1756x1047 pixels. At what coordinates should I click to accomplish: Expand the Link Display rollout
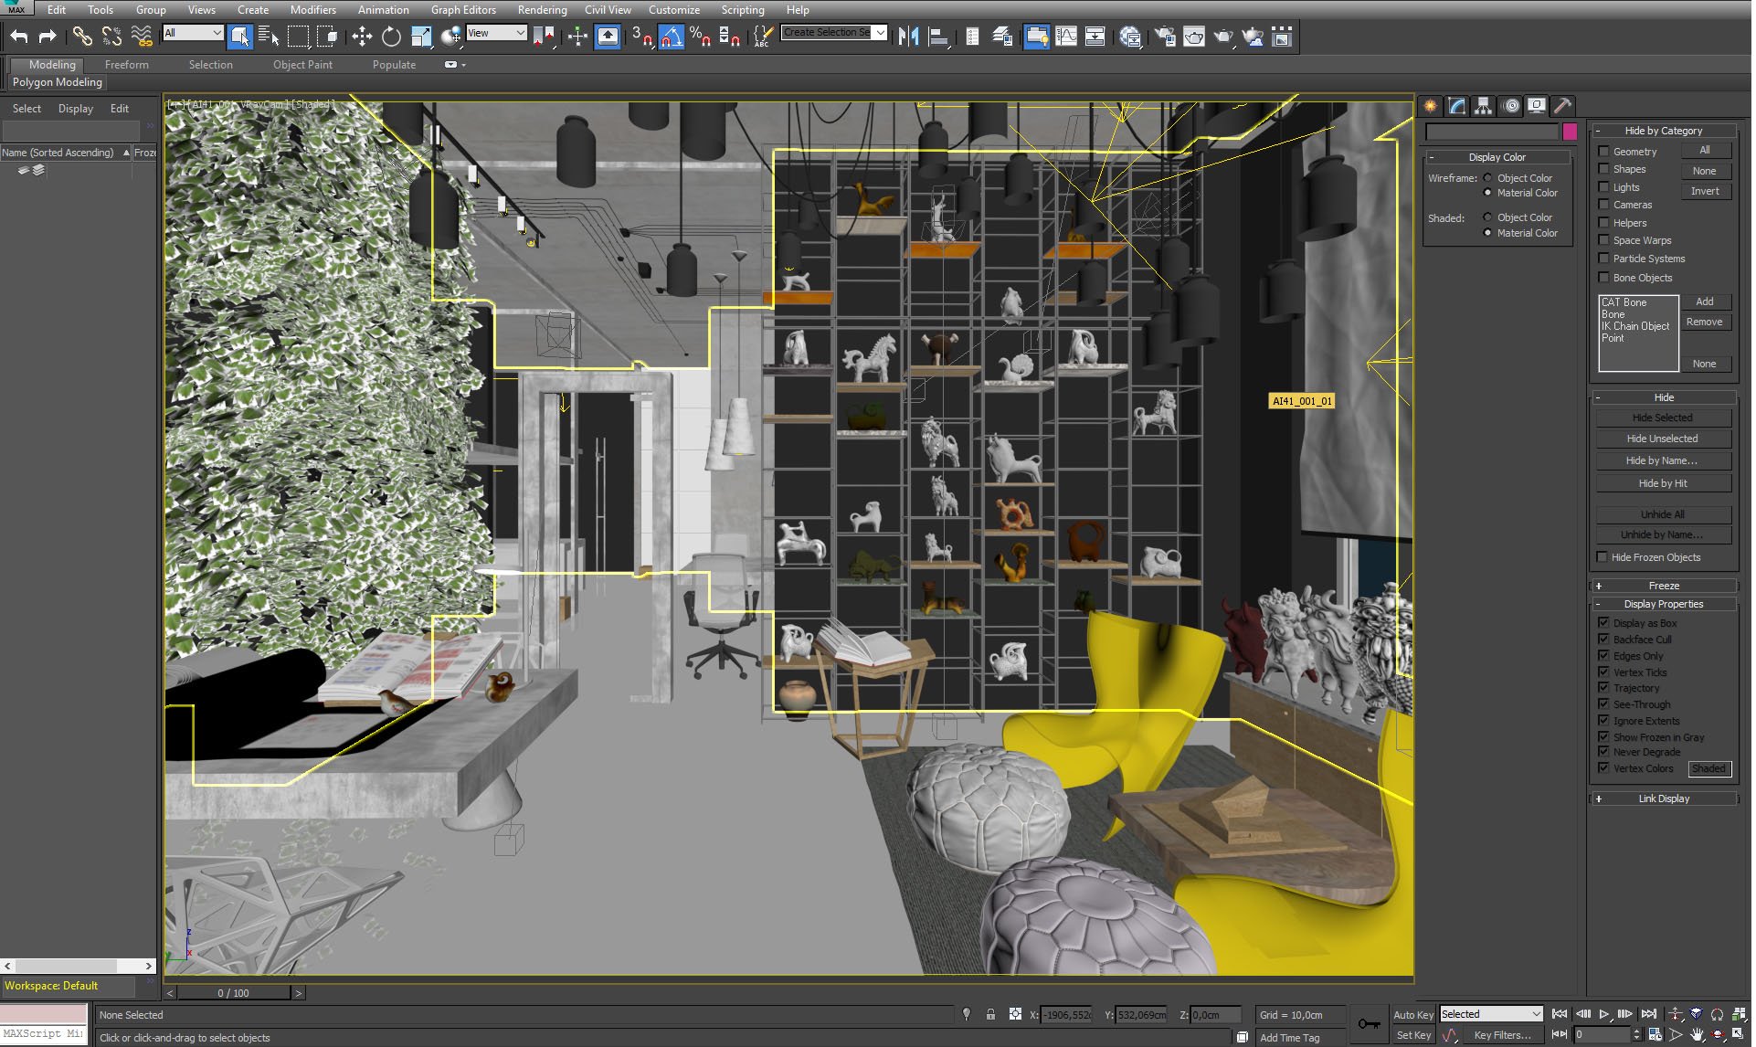pyautogui.click(x=1664, y=798)
